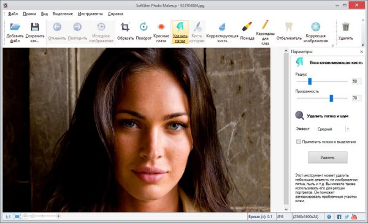Click the Добавить файл open-folder icon
This screenshot has height=223, width=368.
point(15,27)
